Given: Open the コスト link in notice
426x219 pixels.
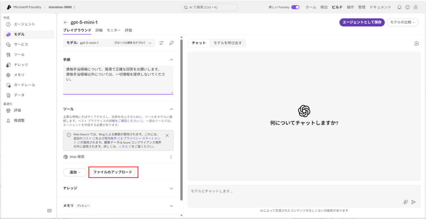Looking at the screenshot, I should (x=88, y=139).
